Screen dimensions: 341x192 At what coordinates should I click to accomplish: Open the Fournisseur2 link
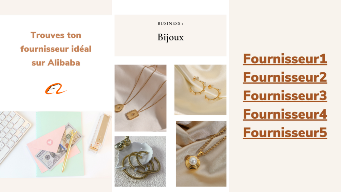285,77
